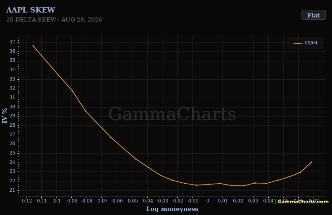The width and height of the screenshot is (332, 215).
Task: Select the last data point near 24 IV
Action: coord(311,162)
